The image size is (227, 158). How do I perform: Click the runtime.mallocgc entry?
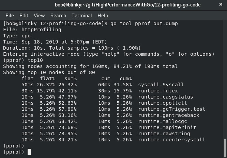pos(163,121)
